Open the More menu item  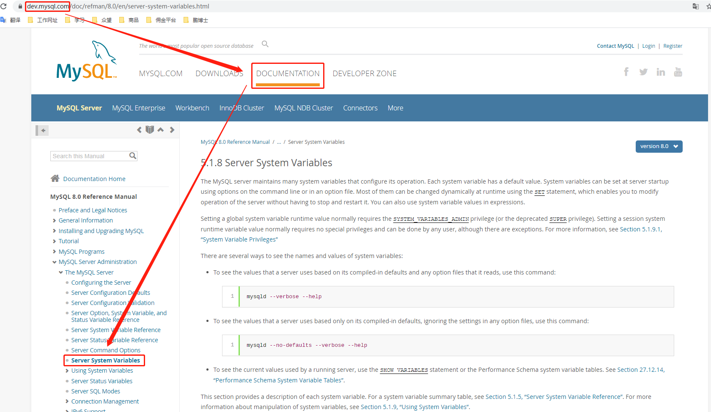point(395,108)
